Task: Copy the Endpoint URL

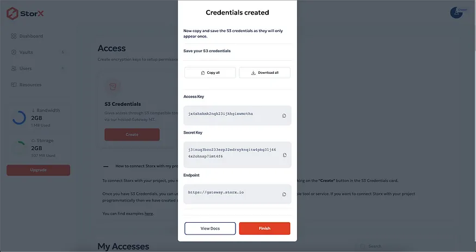Action: click(284, 194)
